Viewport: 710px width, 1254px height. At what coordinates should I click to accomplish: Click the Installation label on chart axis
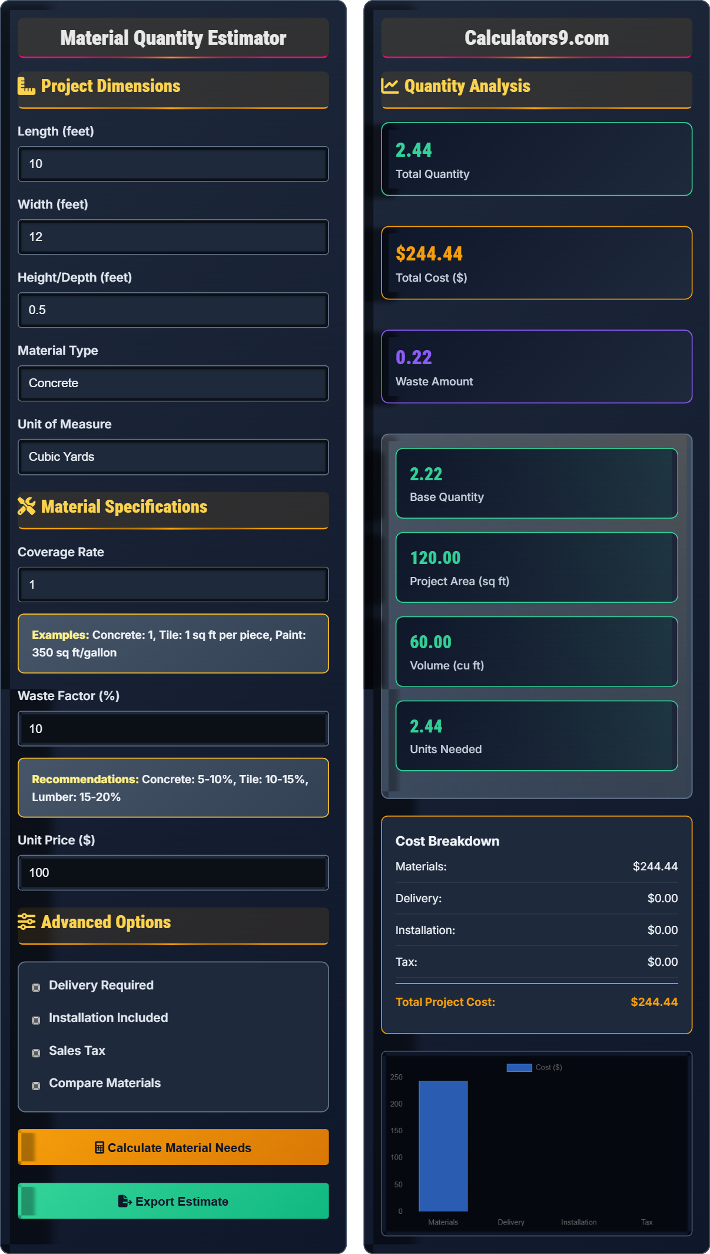(579, 1222)
